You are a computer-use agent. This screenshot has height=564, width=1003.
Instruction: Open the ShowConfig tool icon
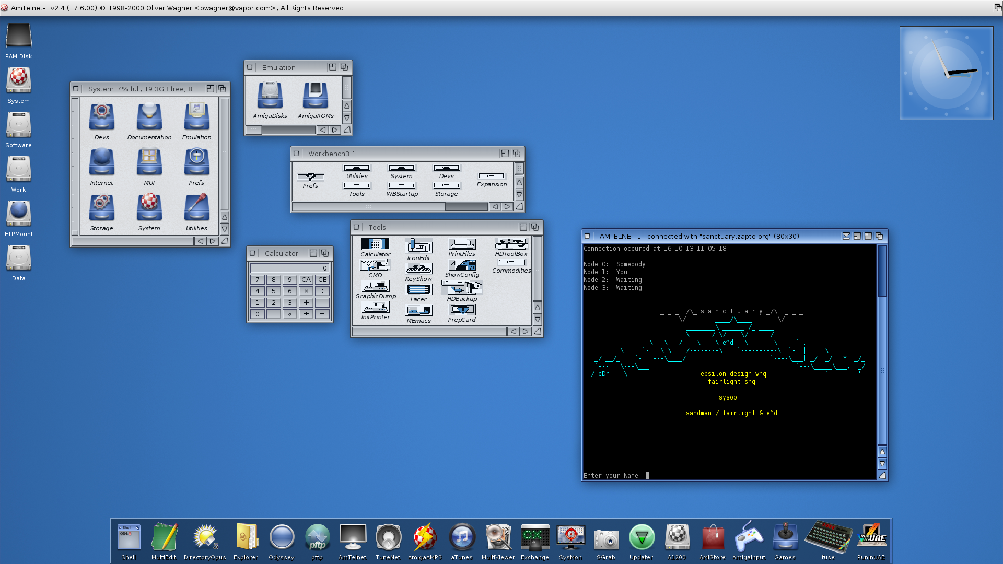[x=462, y=265]
